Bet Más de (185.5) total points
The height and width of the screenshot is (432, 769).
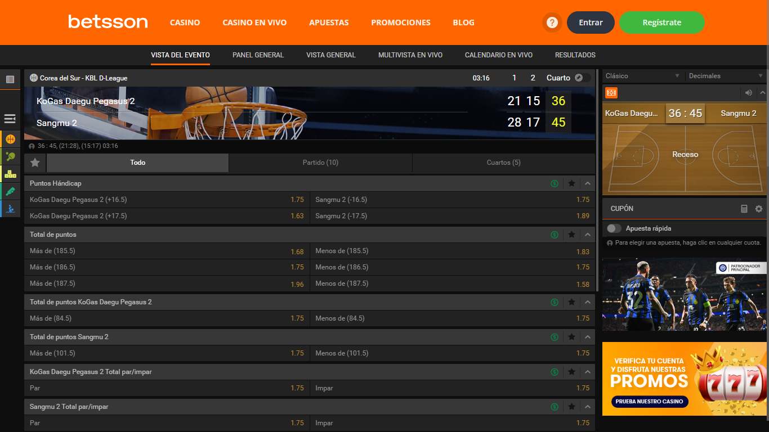tap(167, 251)
